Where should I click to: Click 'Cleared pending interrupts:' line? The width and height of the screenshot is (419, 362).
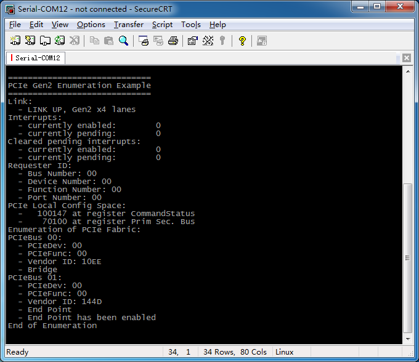tap(74, 142)
